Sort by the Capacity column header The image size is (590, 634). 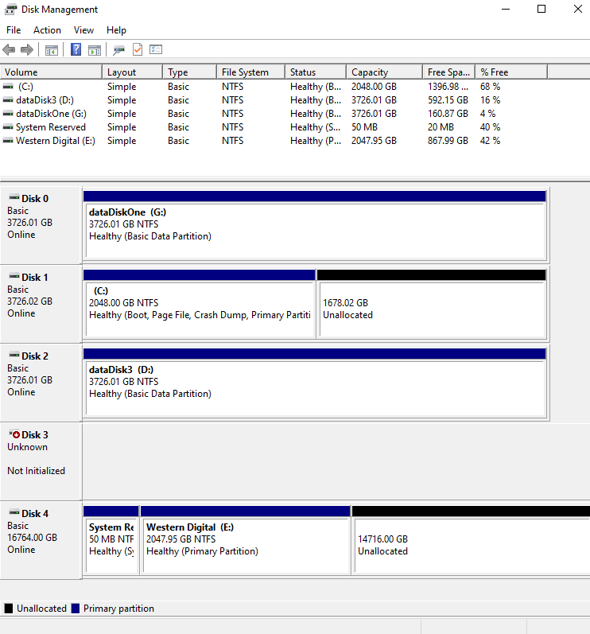pyautogui.click(x=385, y=72)
